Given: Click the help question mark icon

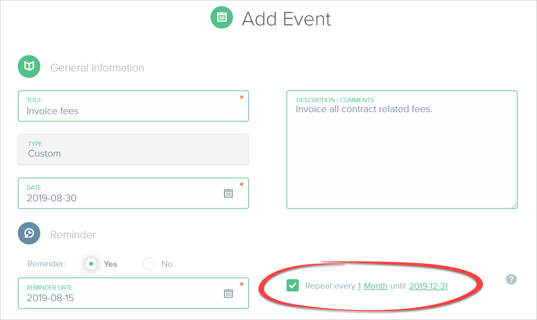Looking at the screenshot, I should [511, 279].
